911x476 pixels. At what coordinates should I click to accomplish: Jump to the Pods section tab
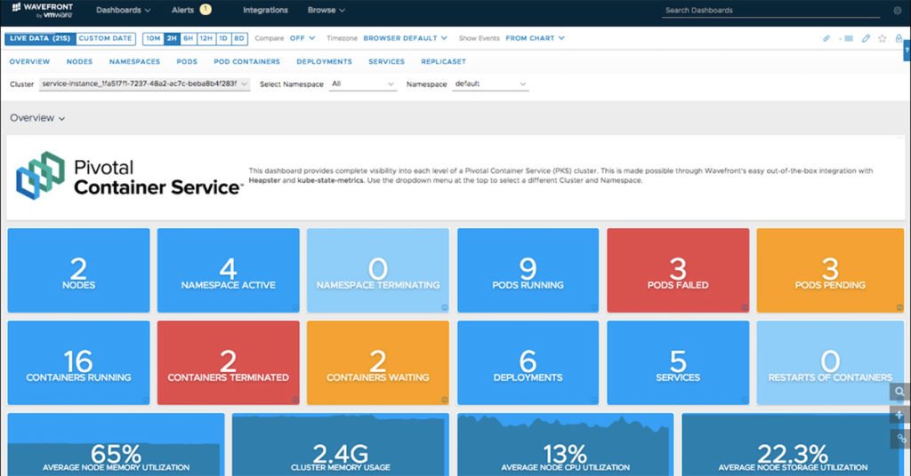(x=187, y=61)
